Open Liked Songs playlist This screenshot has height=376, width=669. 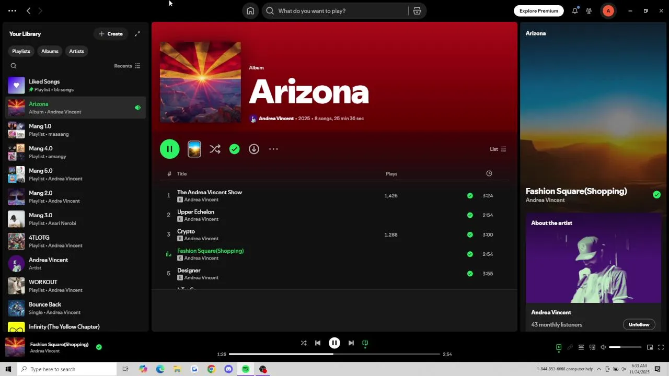76,86
